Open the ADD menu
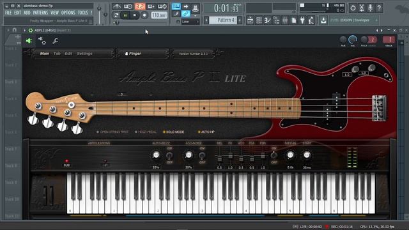Screen dimensions: 409x230 (27, 13)
